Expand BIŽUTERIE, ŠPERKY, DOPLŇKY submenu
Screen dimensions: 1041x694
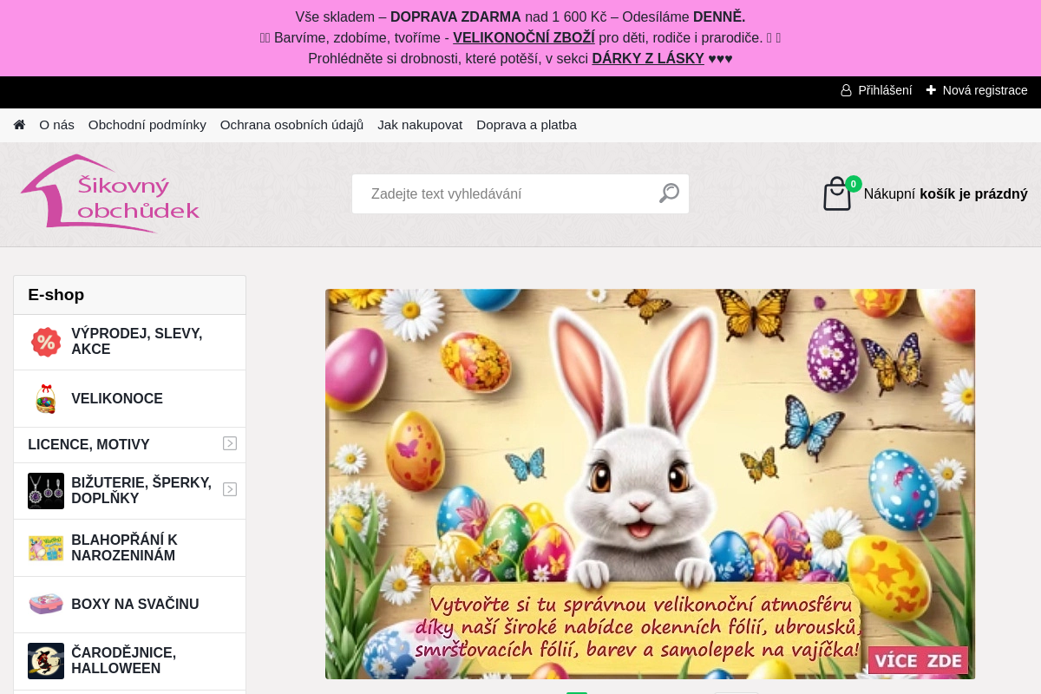(230, 489)
